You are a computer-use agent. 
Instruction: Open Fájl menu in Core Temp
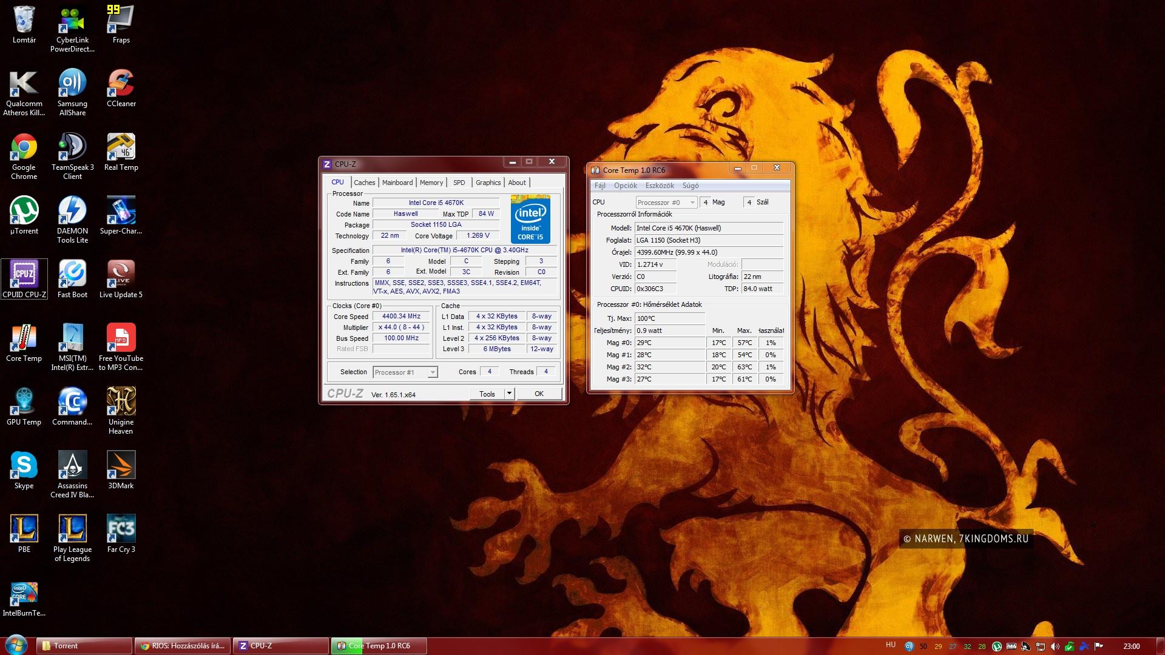coord(599,186)
